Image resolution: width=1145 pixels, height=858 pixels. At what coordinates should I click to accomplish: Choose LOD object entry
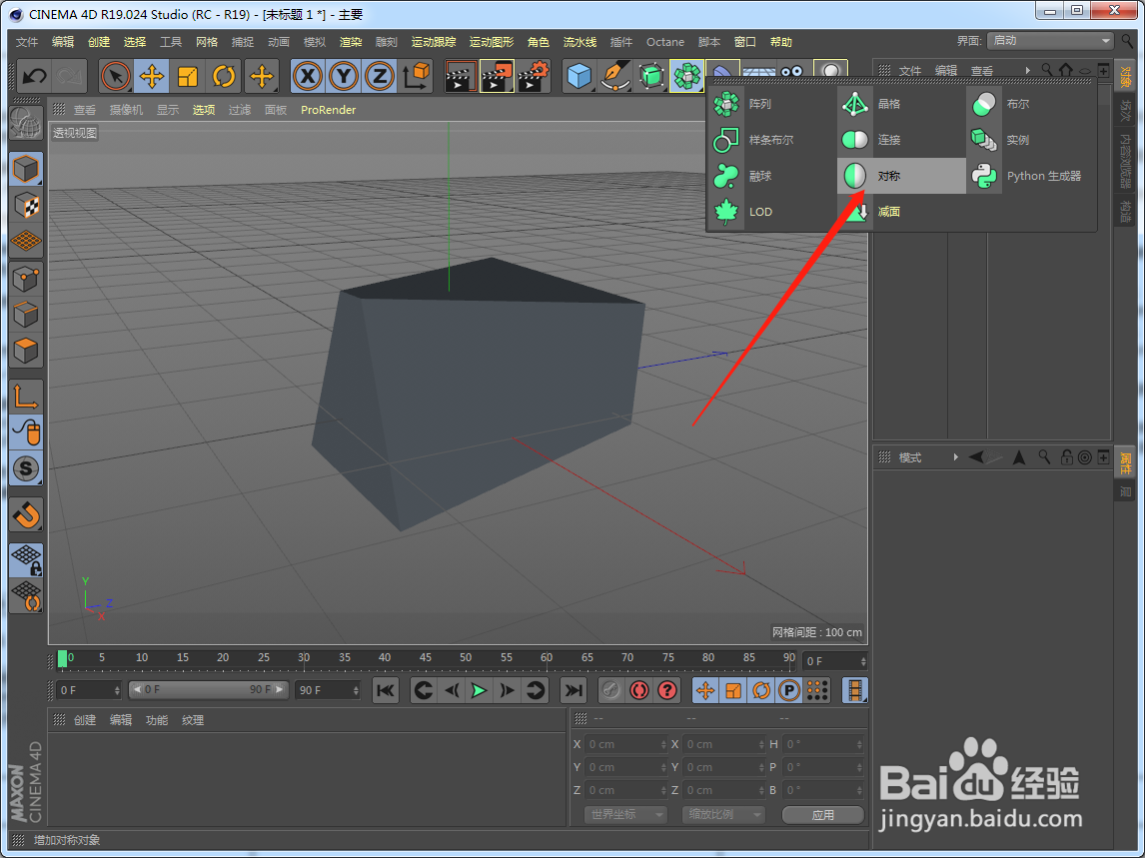[771, 212]
